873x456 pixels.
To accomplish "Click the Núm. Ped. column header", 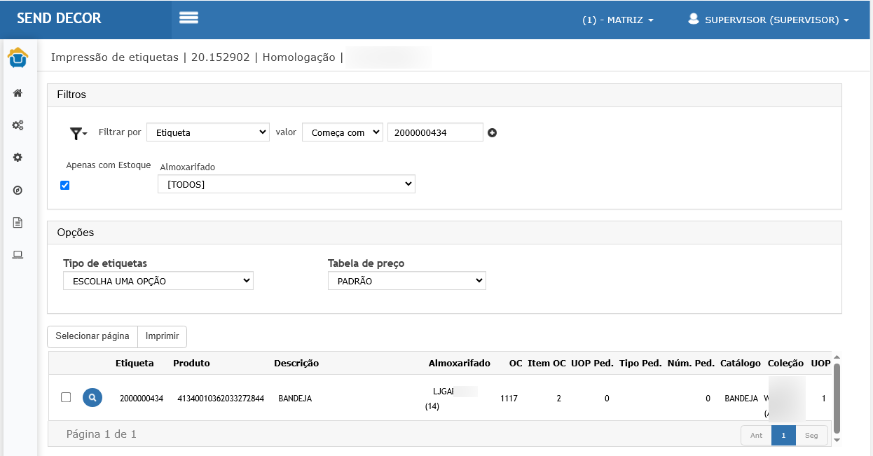I will coord(692,363).
